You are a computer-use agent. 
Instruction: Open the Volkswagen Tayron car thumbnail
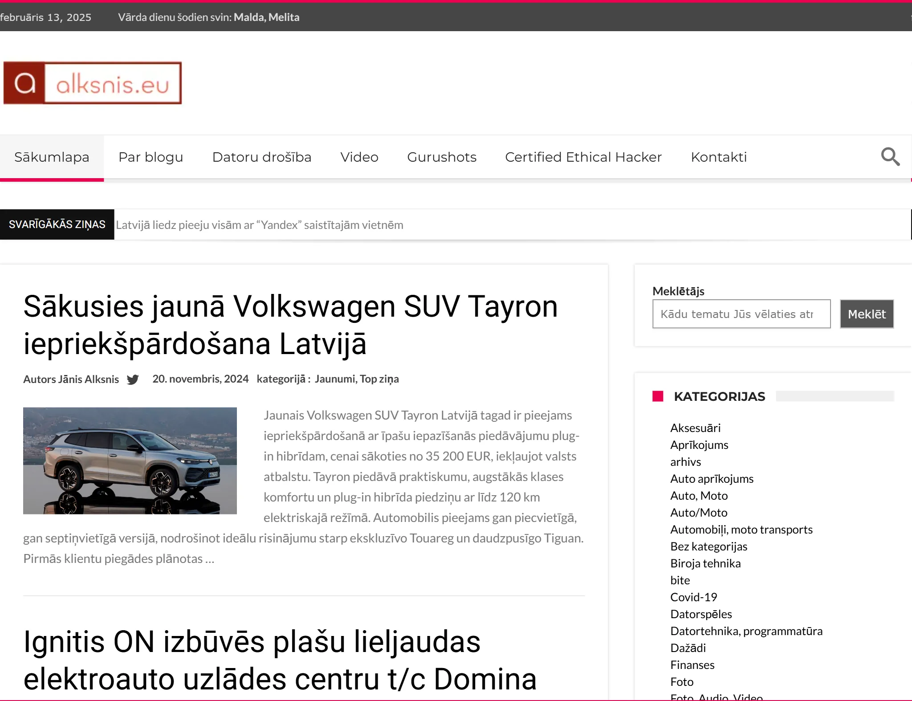pos(130,461)
